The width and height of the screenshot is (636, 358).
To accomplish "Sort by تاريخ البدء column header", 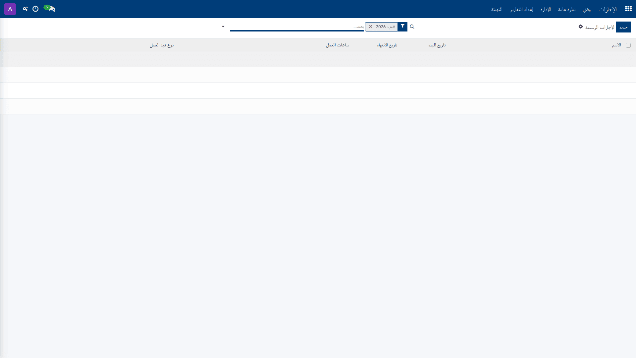I will pos(437,45).
